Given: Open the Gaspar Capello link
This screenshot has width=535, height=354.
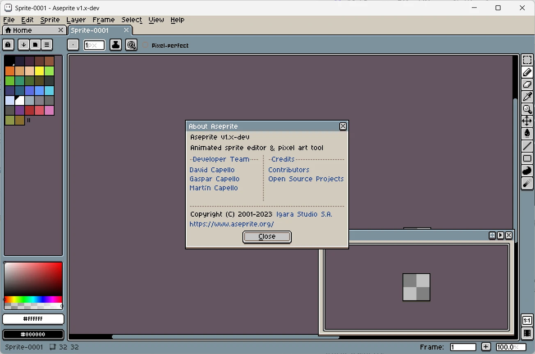Looking at the screenshot, I should tap(214, 179).
